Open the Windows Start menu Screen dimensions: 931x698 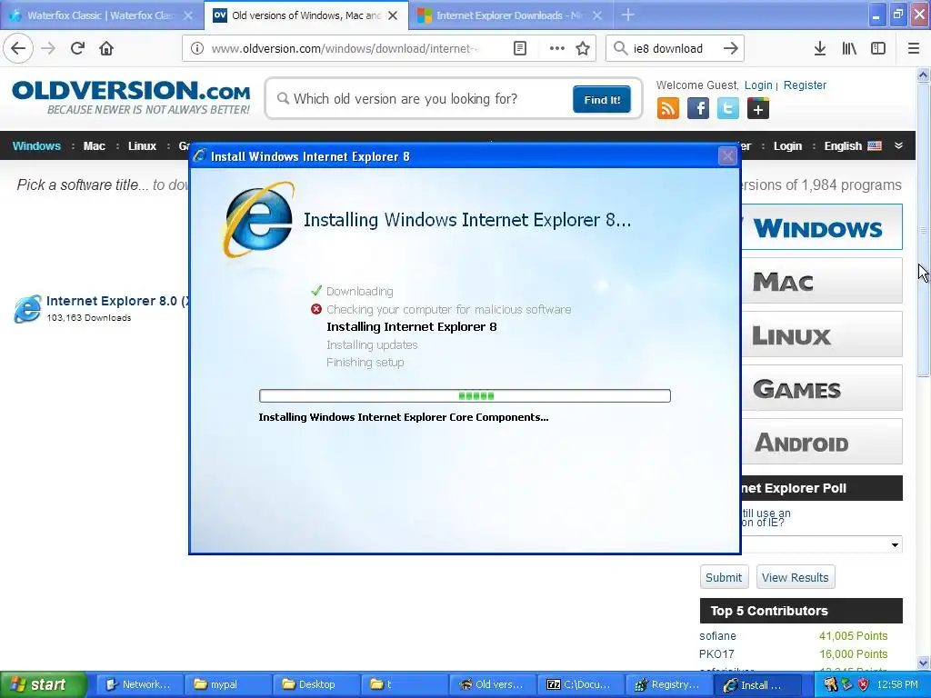tap(44, 684)
